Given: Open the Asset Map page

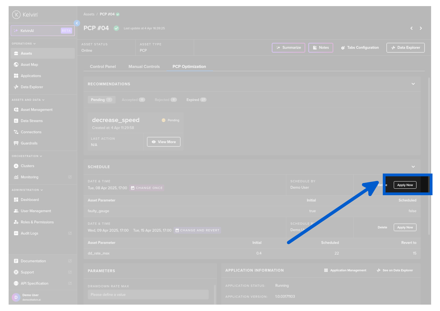Looking at the screenshot, I should point(29,65).
